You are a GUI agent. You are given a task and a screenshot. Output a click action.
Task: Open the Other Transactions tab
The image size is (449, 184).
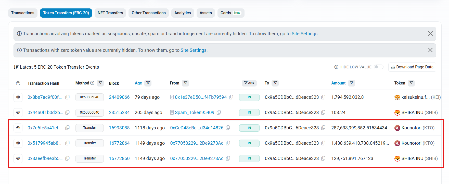pyautogui.click(x=149, y=13)
